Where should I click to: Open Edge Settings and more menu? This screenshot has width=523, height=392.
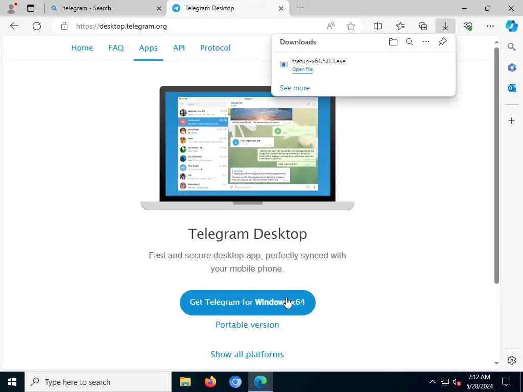[490, 26]
